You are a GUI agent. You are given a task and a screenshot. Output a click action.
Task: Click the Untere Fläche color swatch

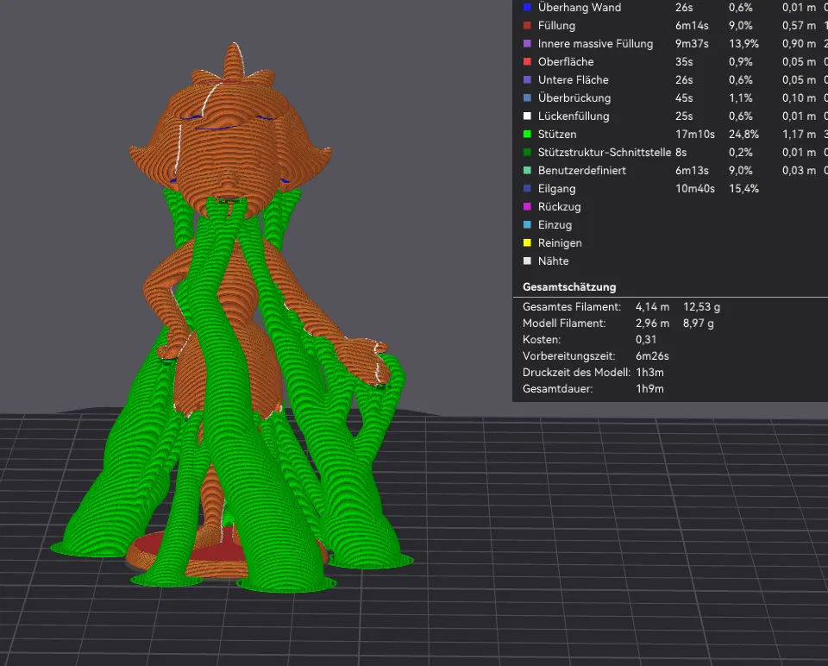tap(526, 79)
